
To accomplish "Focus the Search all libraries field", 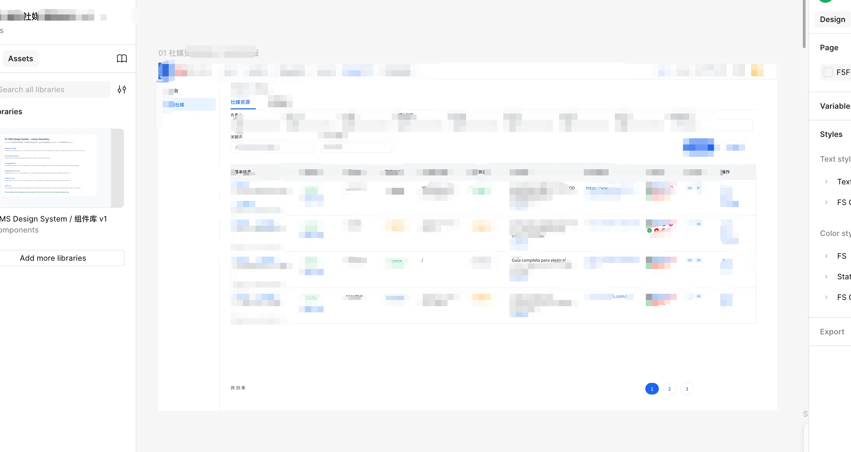I will click(54, 89).
